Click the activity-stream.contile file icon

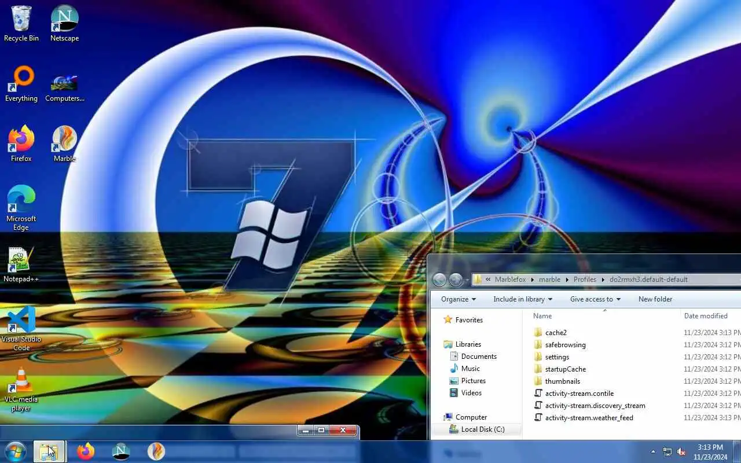tap(538, 394)
